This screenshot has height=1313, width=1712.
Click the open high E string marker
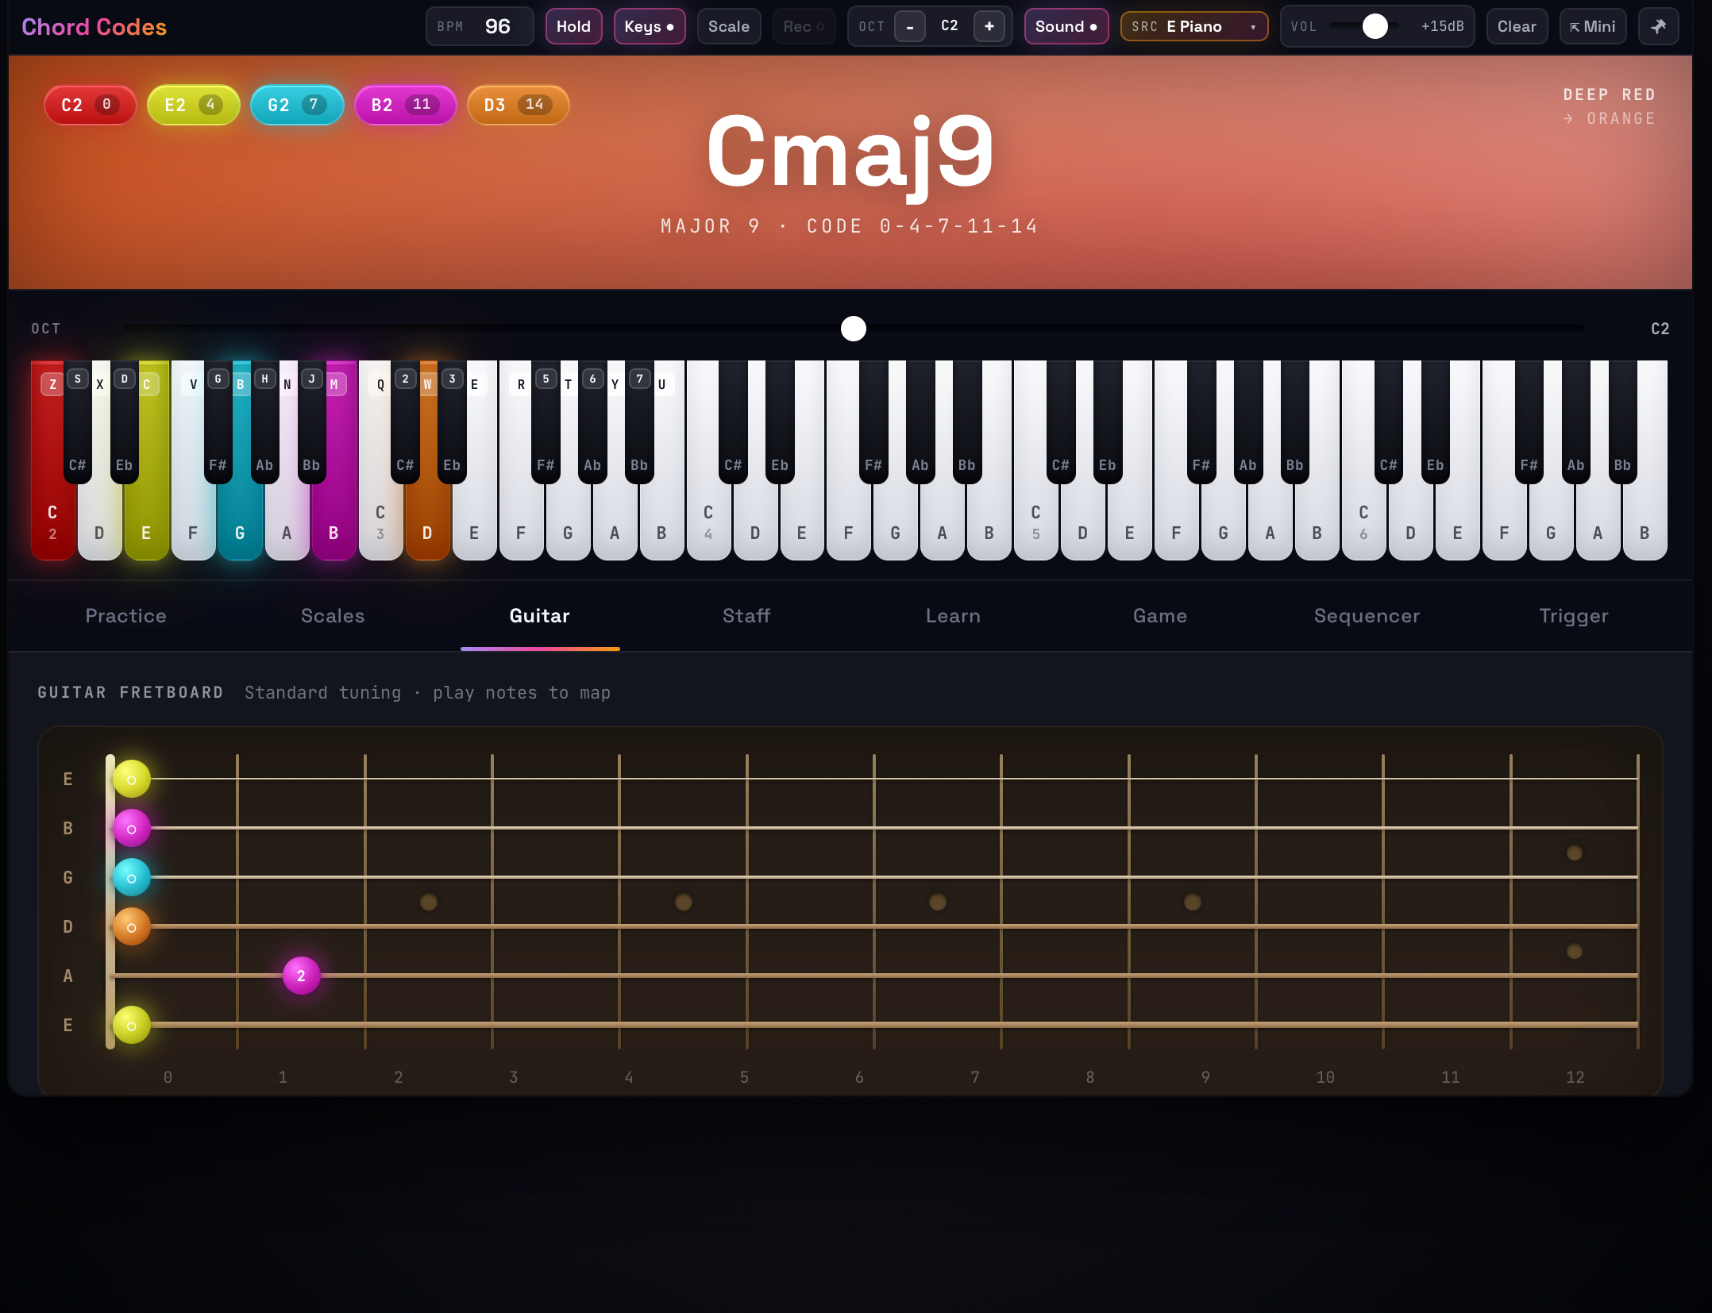tap(132, 780)
